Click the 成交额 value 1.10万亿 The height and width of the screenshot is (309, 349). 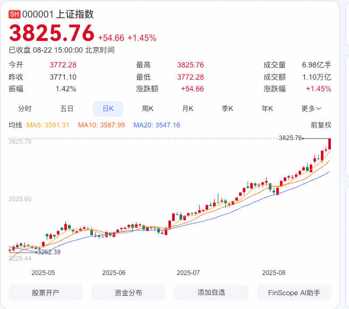317,77
